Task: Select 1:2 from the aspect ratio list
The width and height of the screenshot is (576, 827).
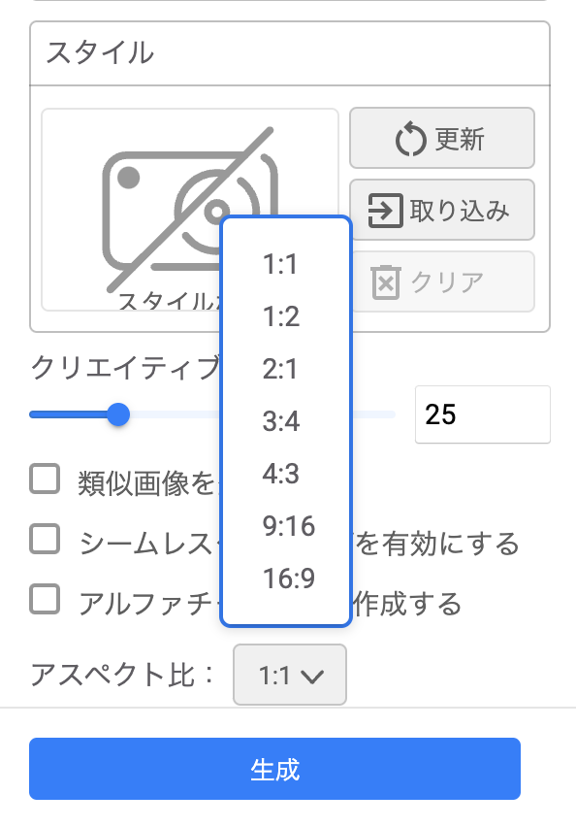Action: tap(286, 316)
